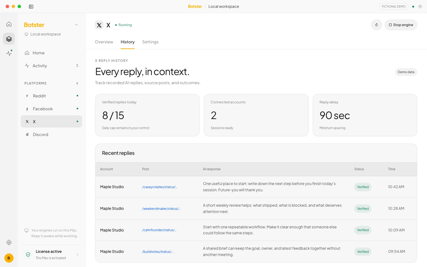Open the /weekendmaker/status link
Viewport: 427px width, 267px height.
coord(161,209)
